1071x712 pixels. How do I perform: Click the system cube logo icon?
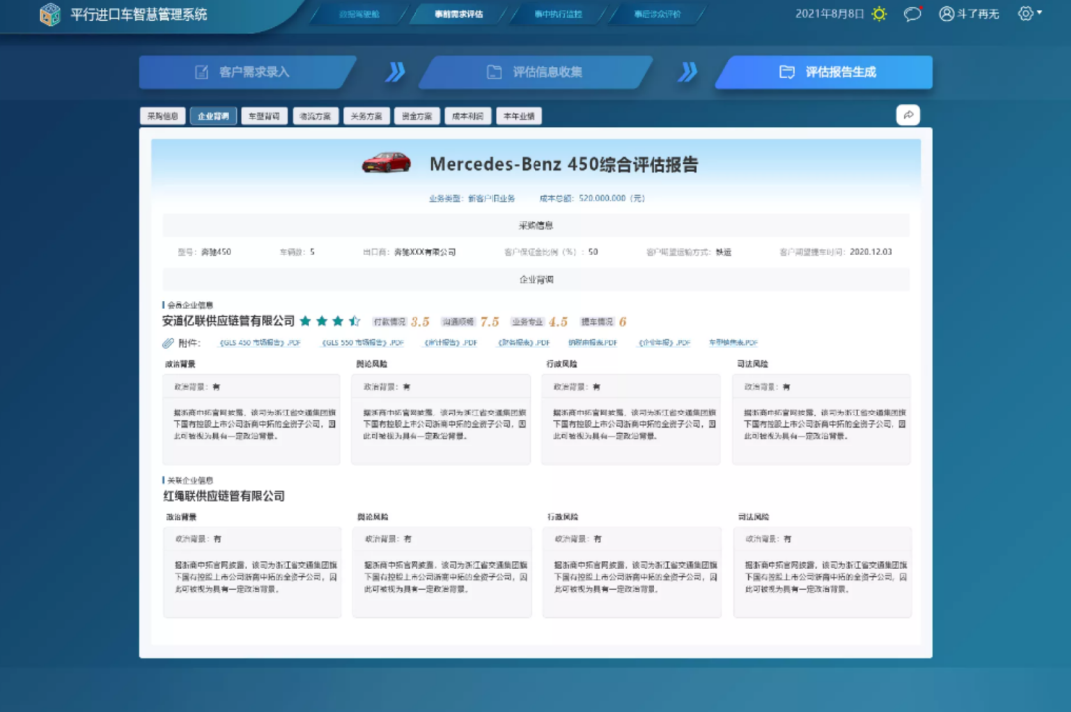[50, 15]
